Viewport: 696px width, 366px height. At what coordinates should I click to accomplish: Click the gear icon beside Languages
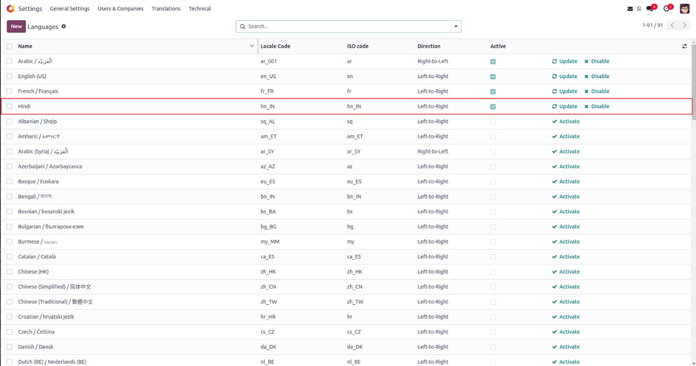[x=64, y=27]
